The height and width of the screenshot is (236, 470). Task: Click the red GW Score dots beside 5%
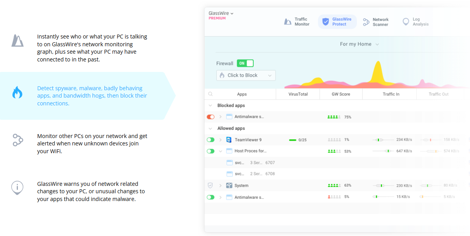(334, 197)
